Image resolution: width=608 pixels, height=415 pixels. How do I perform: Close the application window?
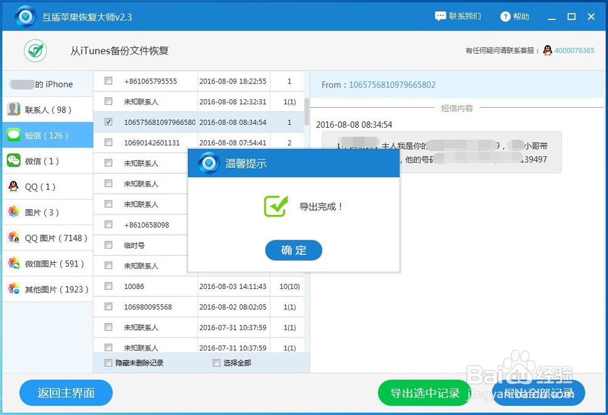click(x=591, y=16)
